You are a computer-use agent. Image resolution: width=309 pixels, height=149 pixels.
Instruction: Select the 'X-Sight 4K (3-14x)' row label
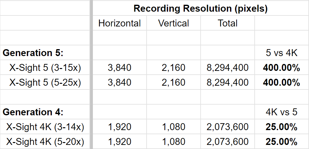pos(45,127)
